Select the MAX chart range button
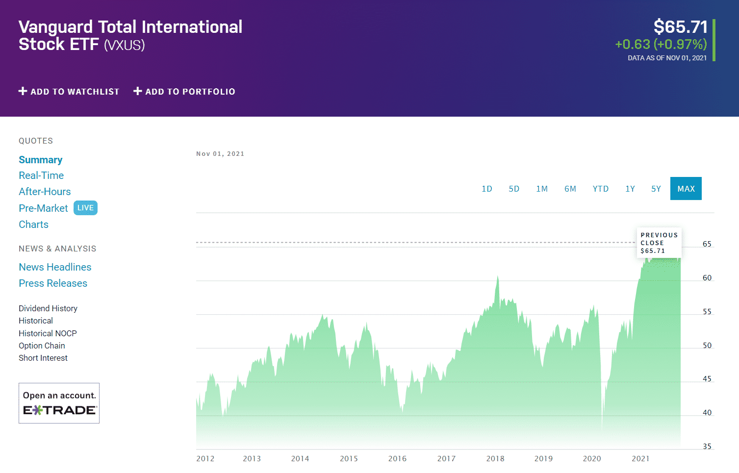The height and width of the screenshot is (473, 739). (x=686, y=189)
